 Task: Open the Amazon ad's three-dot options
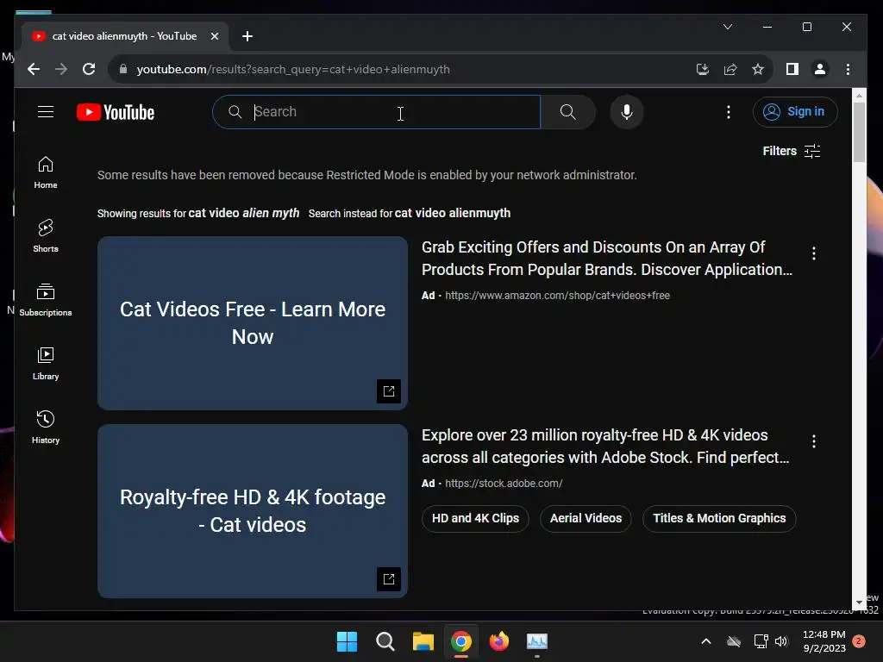813,253
